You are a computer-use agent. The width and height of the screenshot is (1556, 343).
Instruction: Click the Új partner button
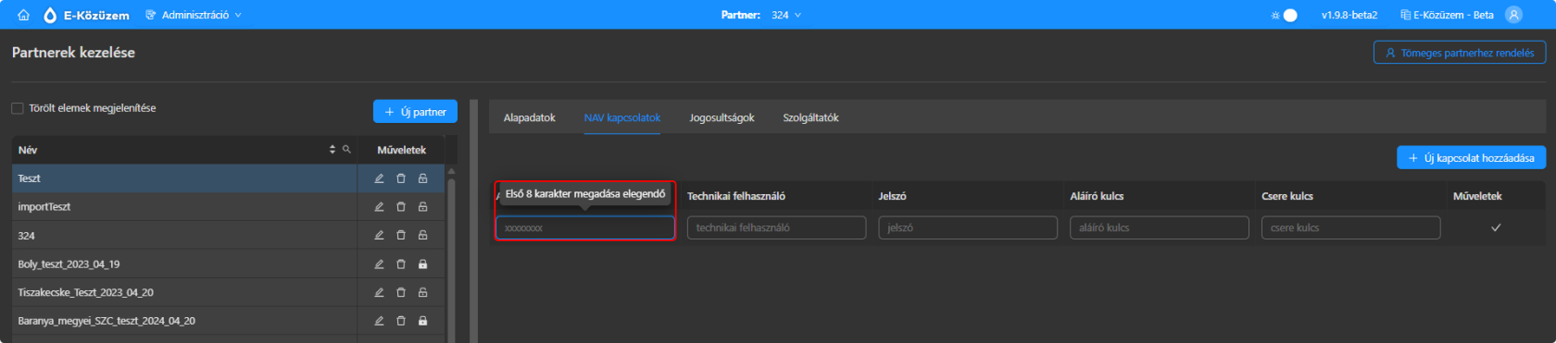(415, 112)
